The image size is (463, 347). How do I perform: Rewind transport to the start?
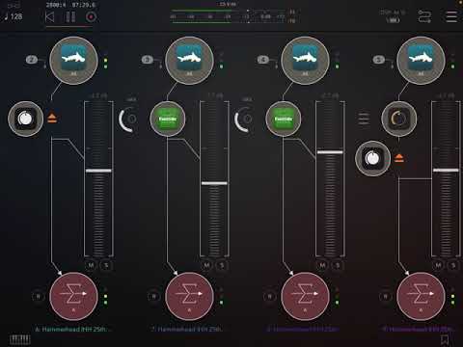coord(50,16)
